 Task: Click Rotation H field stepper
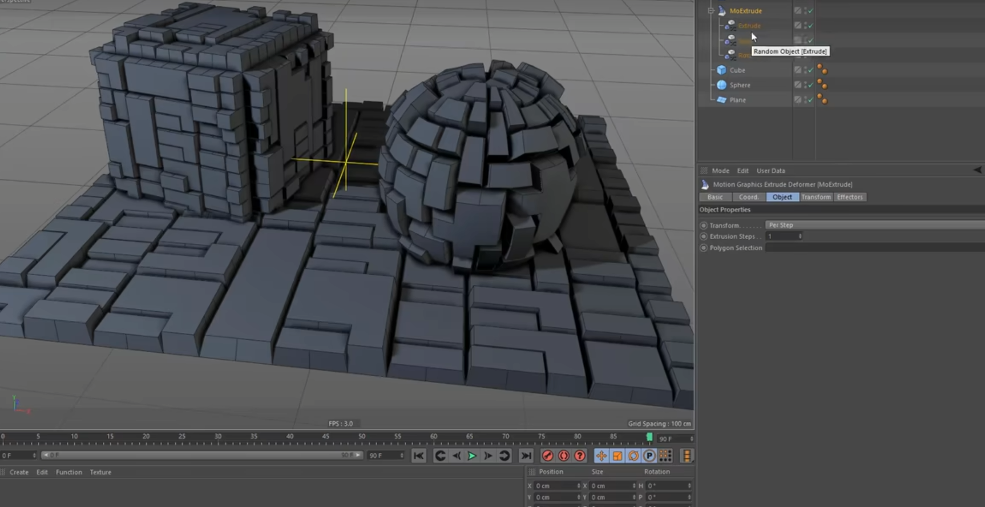[x=689, y=486]
